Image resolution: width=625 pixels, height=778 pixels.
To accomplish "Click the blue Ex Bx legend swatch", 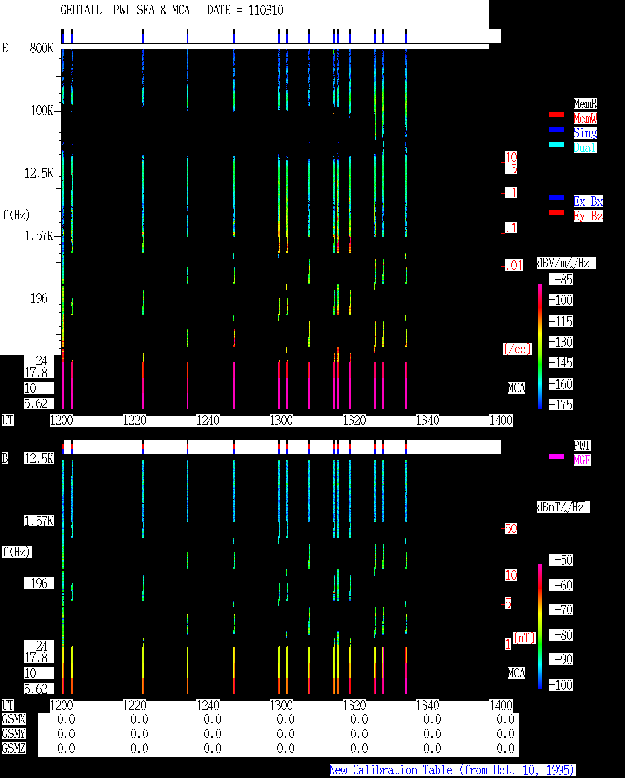I will click(557, 198).
